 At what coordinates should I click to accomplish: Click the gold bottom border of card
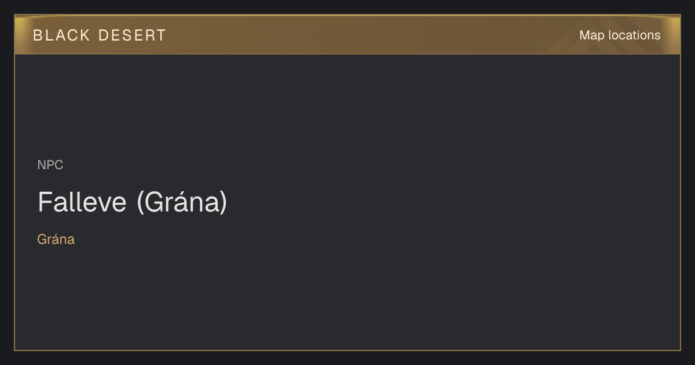click(348, 350)
